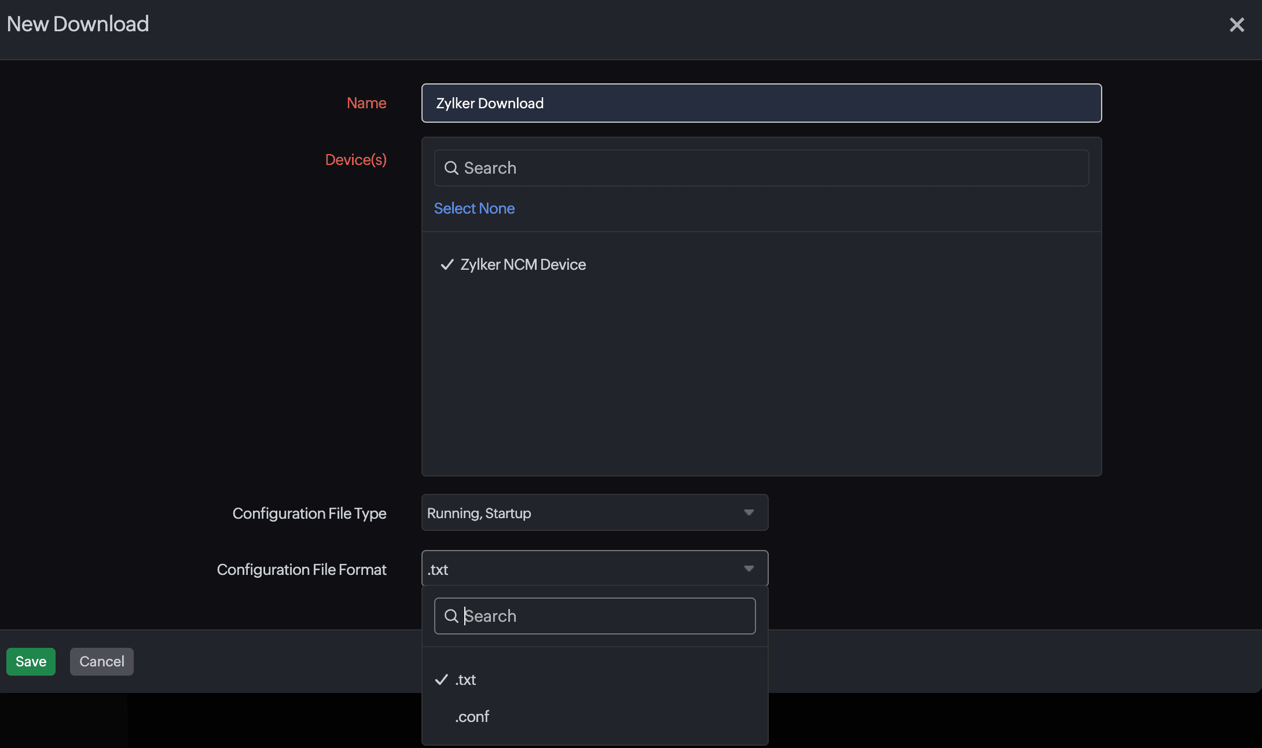Click the search box inside the format dropdown
1262x748 pixels.
point(595,615)
